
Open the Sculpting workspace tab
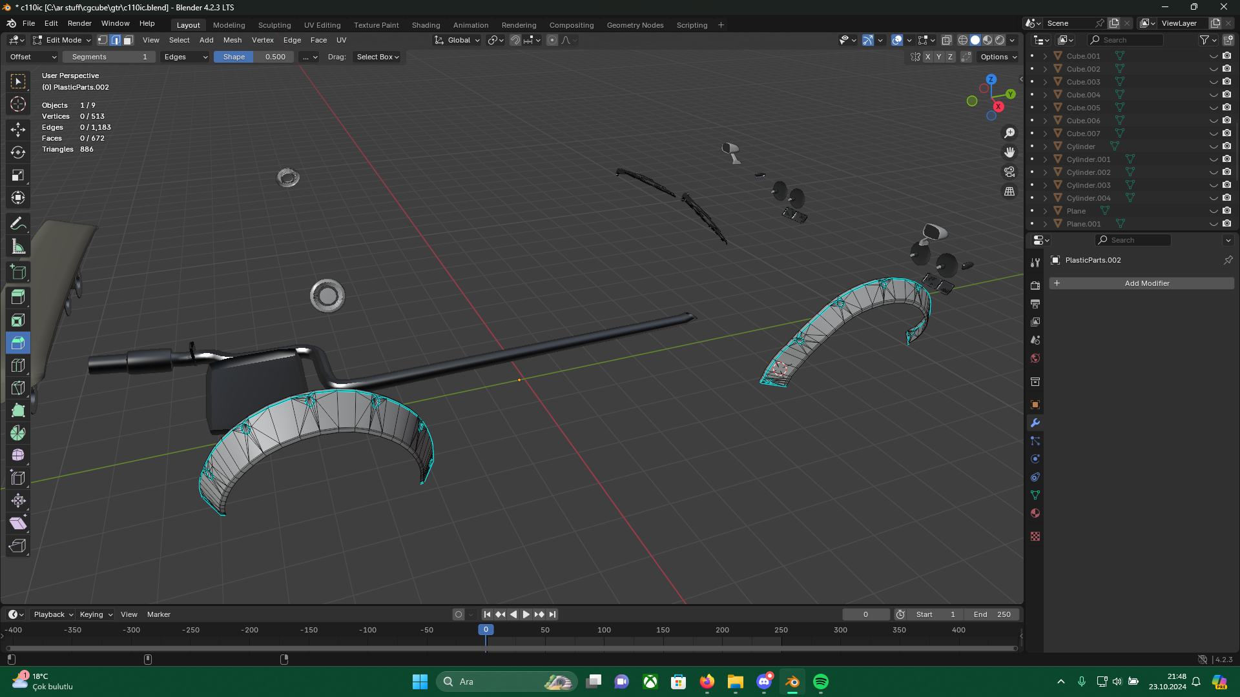click(x=274, y=25)
